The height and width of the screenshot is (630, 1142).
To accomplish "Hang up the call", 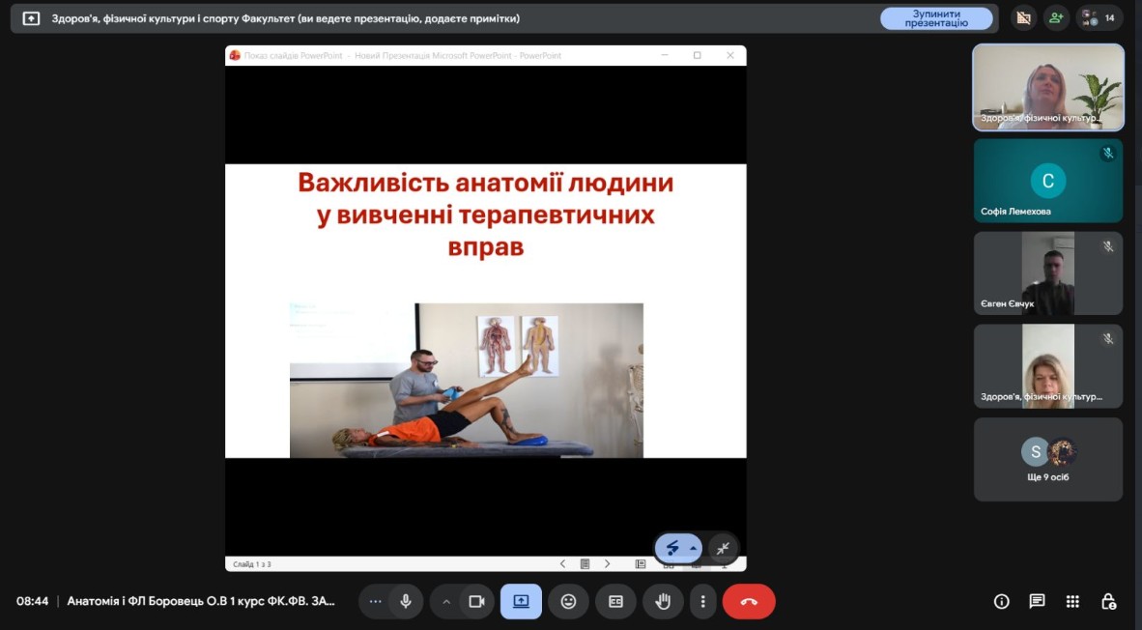I will click(748, 601).
